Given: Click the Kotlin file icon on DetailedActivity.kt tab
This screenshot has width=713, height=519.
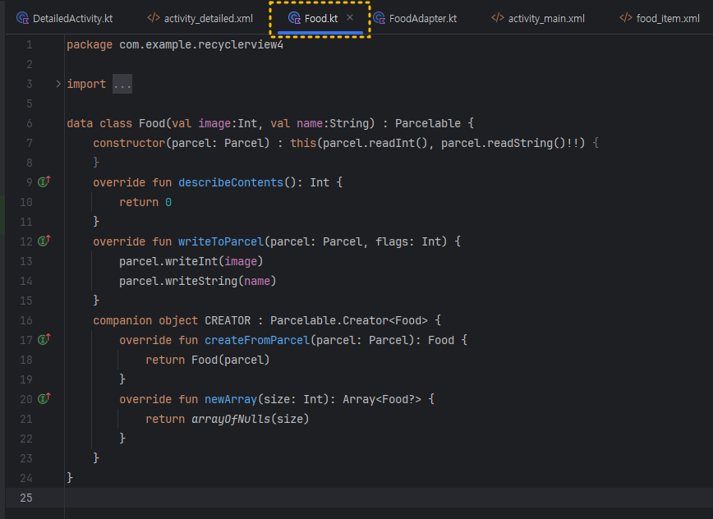Looking at the screenshot, I should [x=22, y=18].
